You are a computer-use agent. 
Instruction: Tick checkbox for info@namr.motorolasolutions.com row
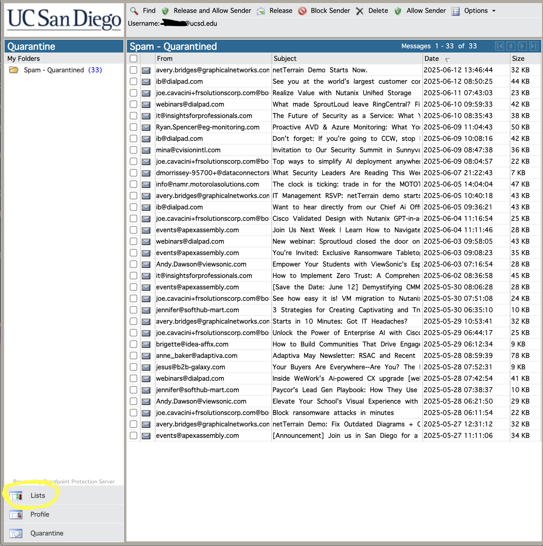[x=133, y=184]
